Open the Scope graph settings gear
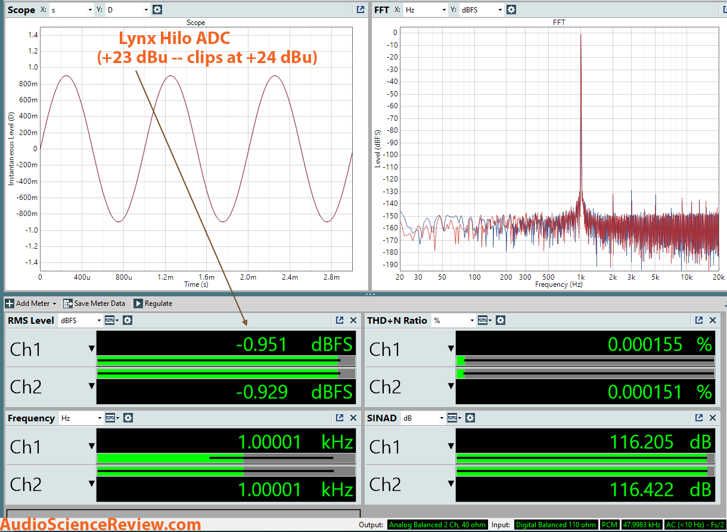727x532 pixels. point(157,10)
